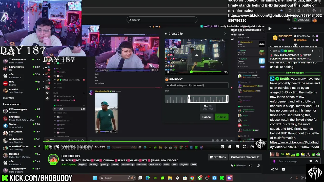Show hidden system tray icons chevron
This screenshot has width=324, height=182.
tap(291, 178)
